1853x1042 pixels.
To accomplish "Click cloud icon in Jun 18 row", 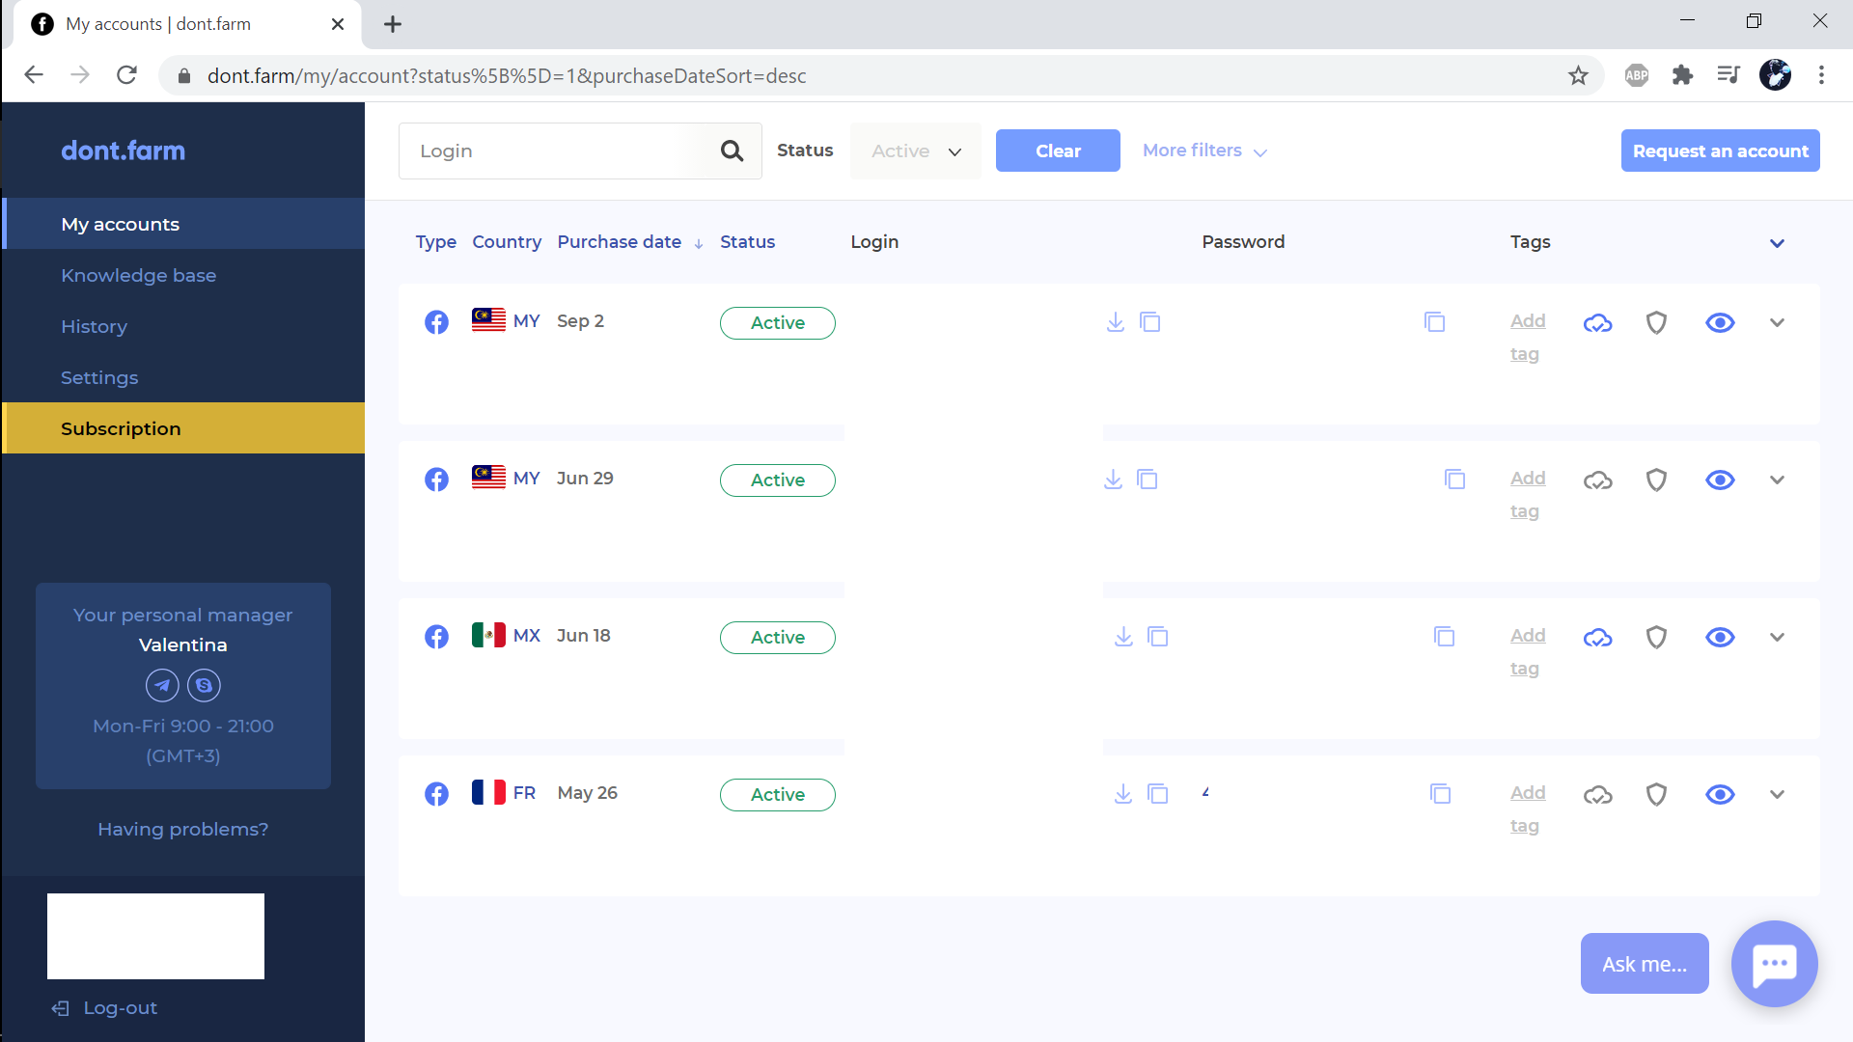I will (1598, 638).
